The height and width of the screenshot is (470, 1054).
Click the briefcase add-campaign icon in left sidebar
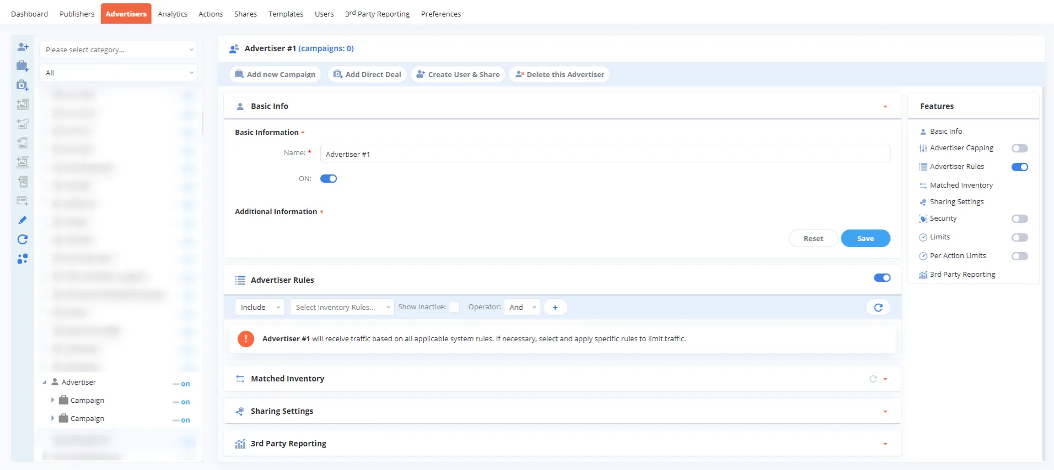[x=23, y=66]
